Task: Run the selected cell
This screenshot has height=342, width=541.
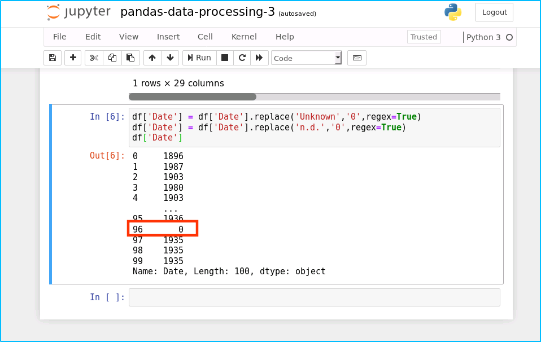Action: tap(199, 58)
